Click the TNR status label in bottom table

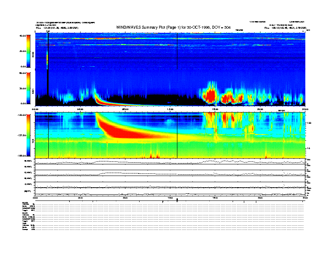click(25, 223)
